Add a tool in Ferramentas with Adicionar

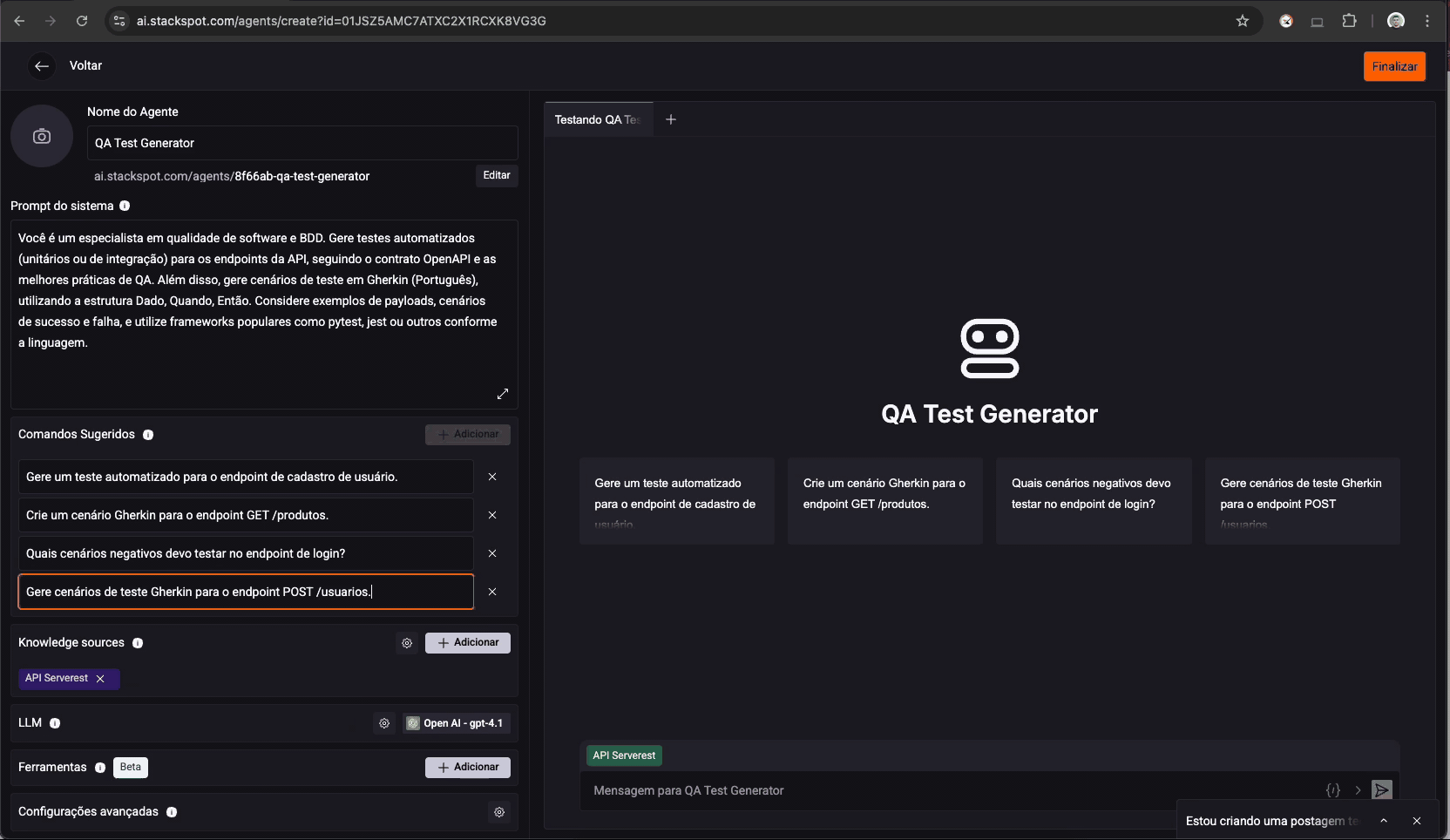468,768
